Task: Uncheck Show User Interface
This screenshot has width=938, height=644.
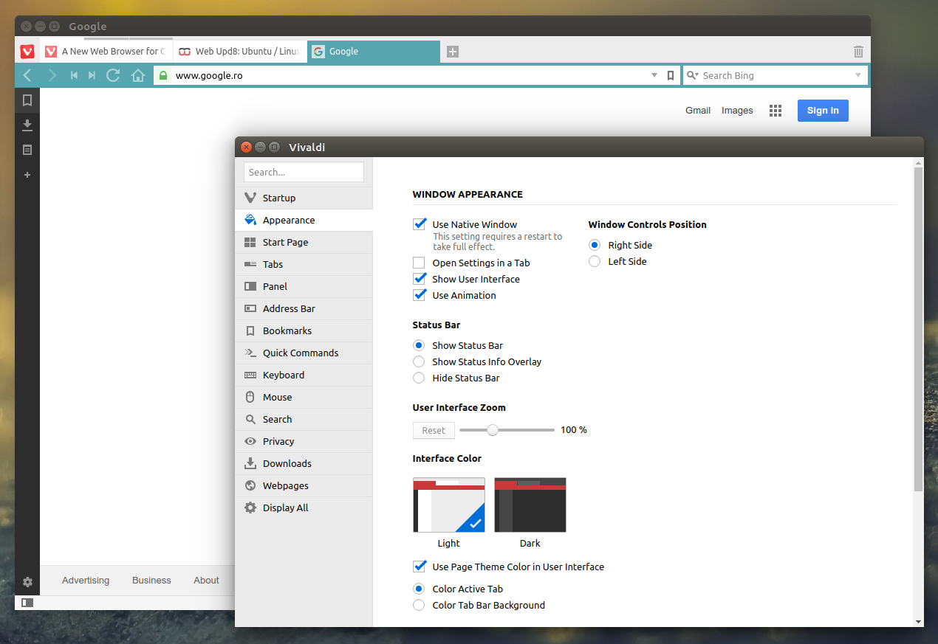Action: (420, 279)
